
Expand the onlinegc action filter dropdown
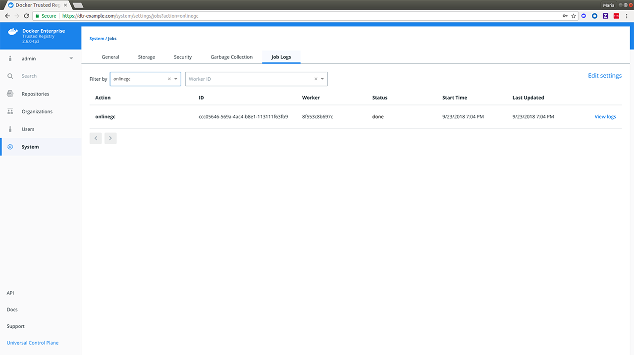pyautogui.click(x=176, y=79)
